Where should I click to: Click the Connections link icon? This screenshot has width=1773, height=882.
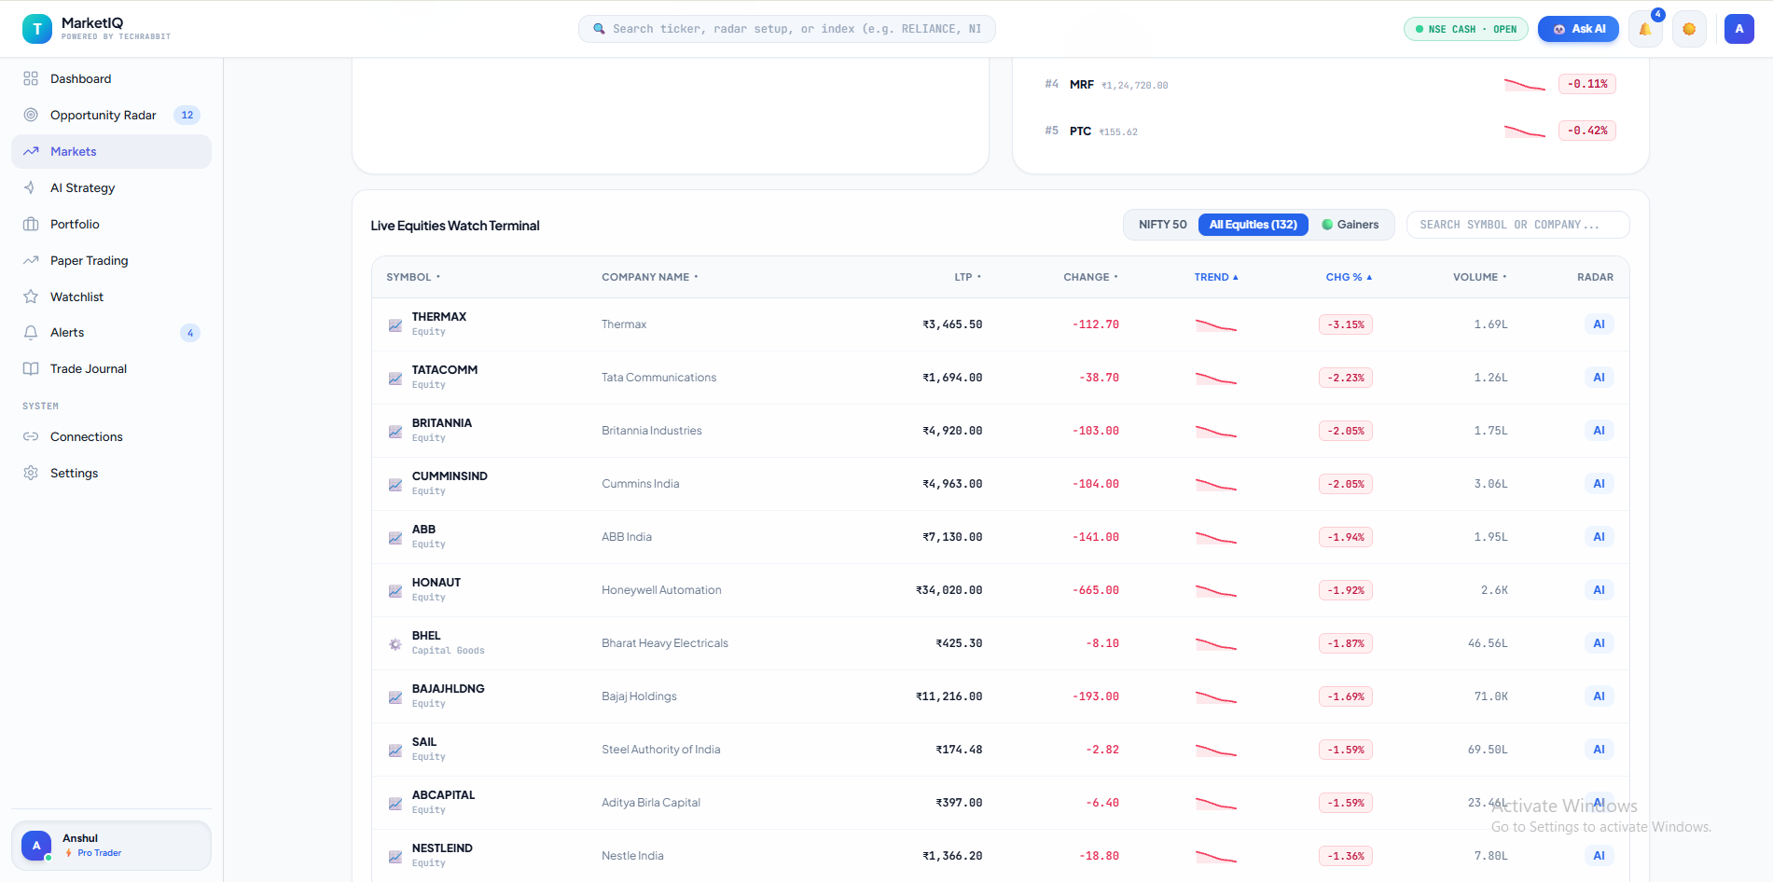click(x=31, y=437)
